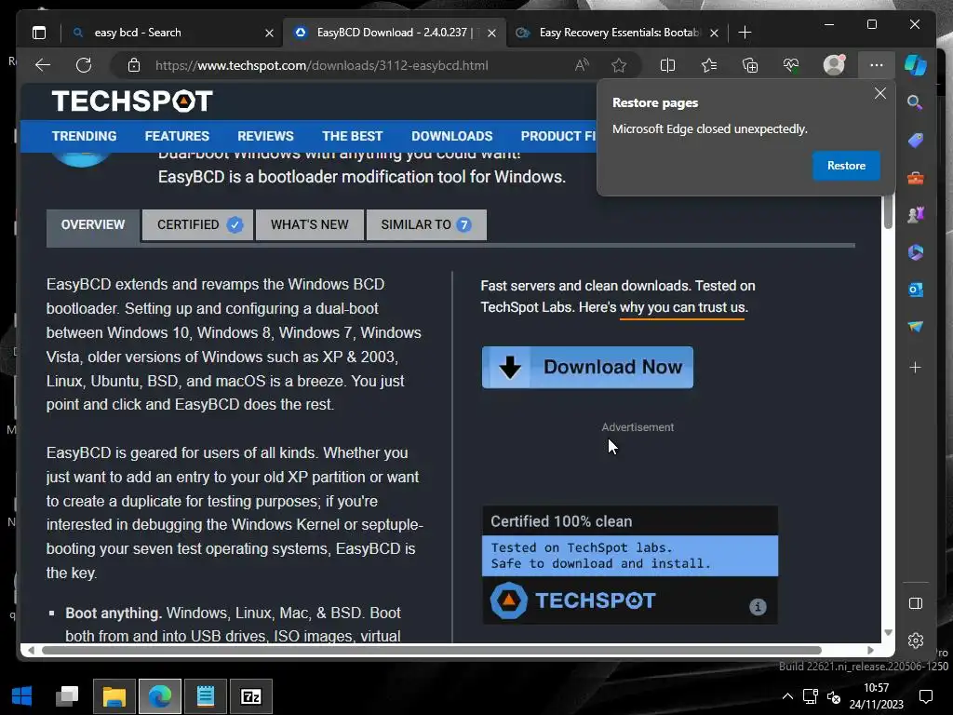
Task: Open the Windows Start button
Action: [22, 696]
